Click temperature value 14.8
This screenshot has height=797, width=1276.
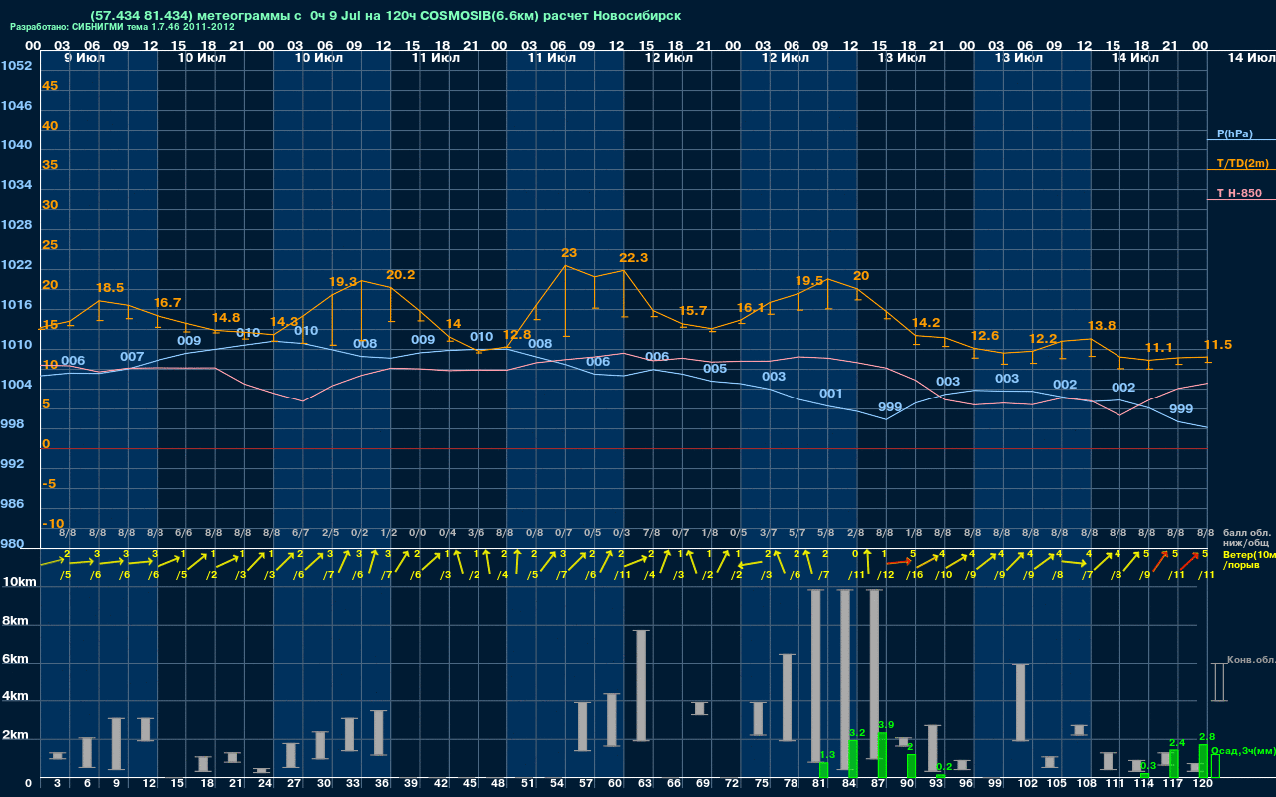pos(226,317)
